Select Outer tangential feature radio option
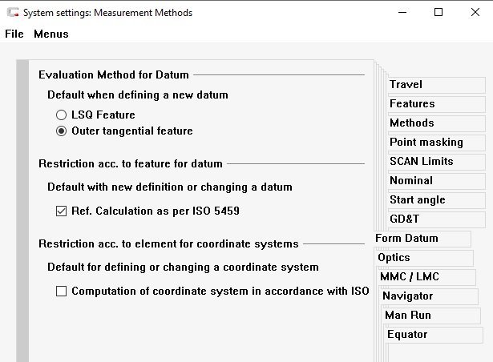The height and width of the screenshot is (362, 493). click(61, 131)
